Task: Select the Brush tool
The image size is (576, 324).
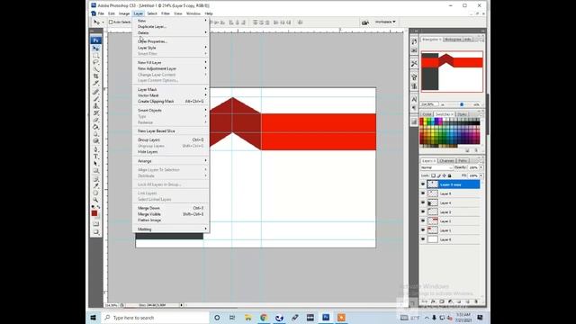Action: click(x=96, y=99)
